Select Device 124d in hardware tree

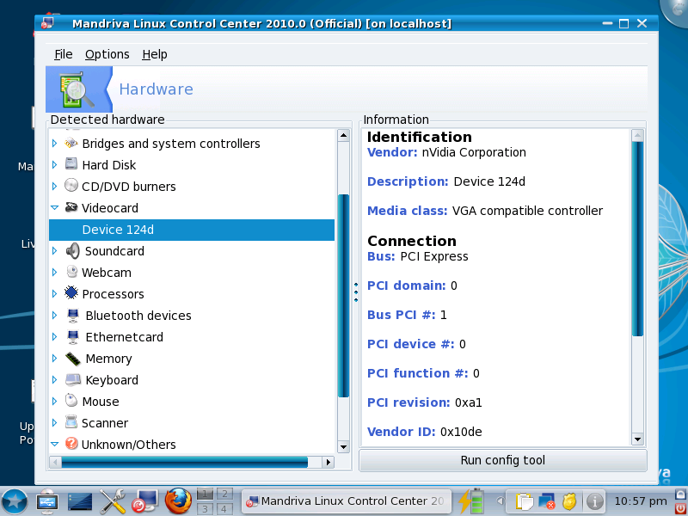point(192,230)
